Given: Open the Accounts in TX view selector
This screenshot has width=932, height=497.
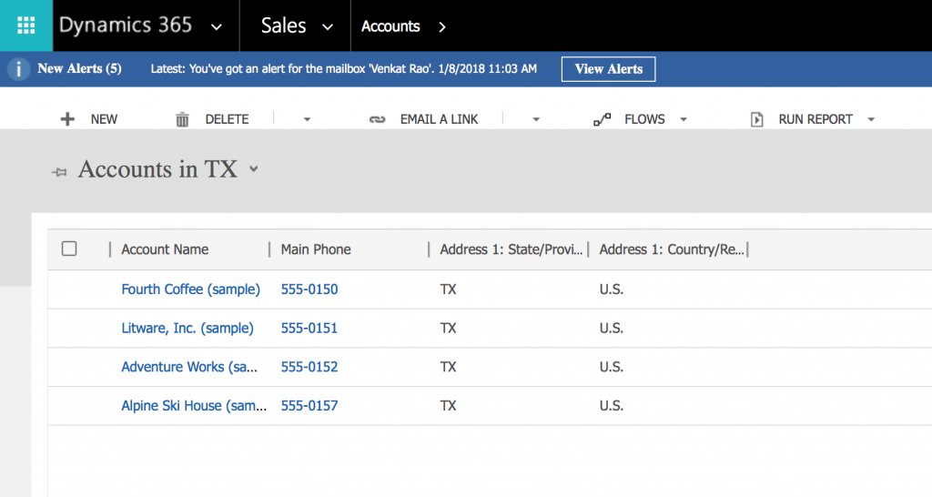Looking at the screenshot, I should point(254,169).
